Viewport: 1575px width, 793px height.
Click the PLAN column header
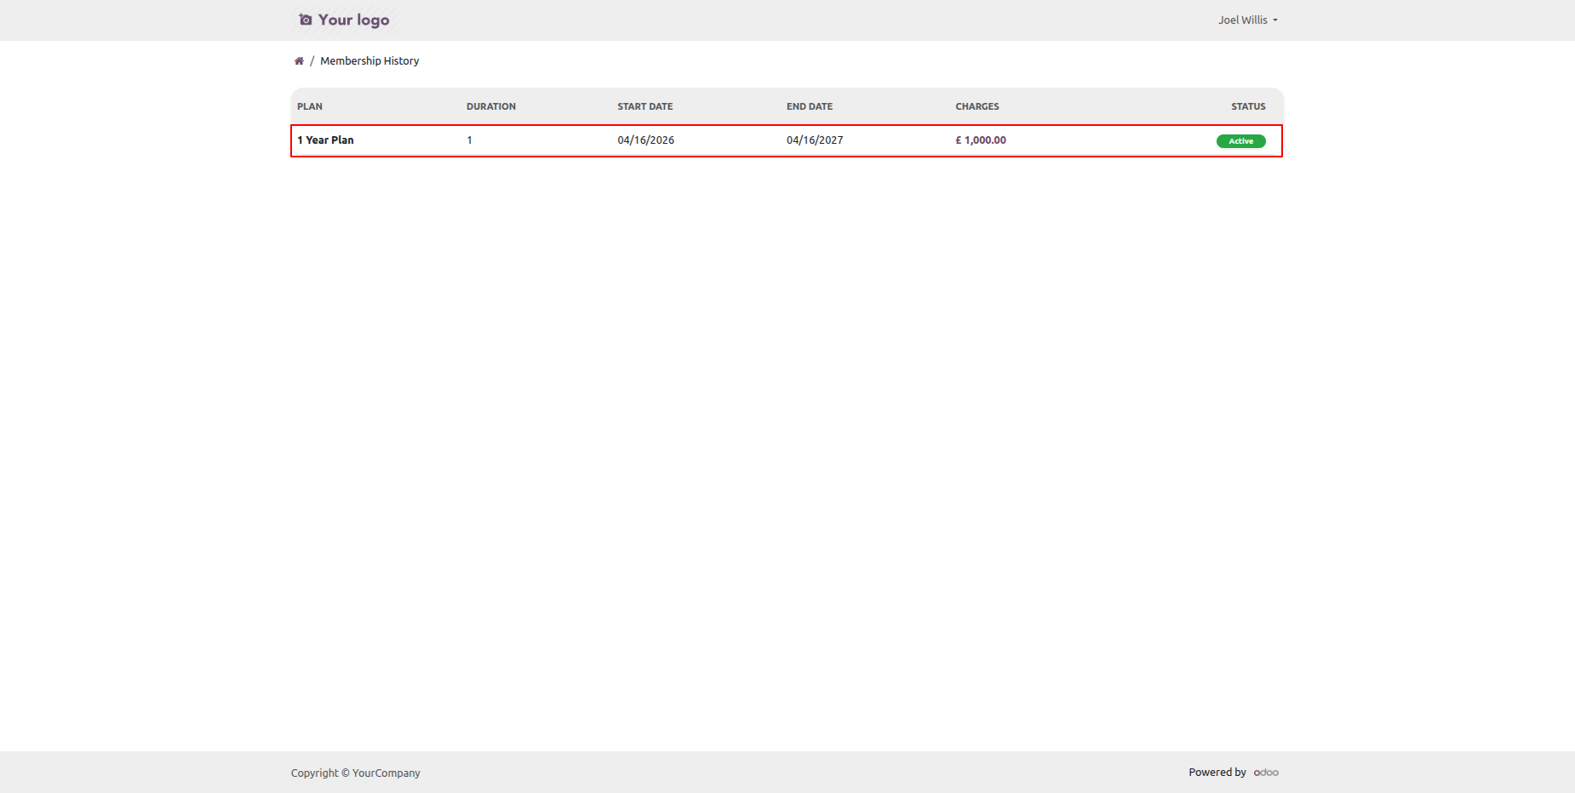tap(310, 106)
